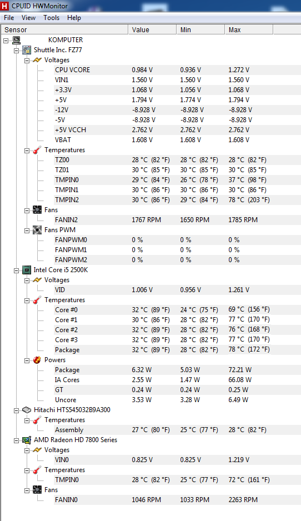Click the Fans PWM fan icon
This screenshot has width=301, height=521.
point(37,230)
